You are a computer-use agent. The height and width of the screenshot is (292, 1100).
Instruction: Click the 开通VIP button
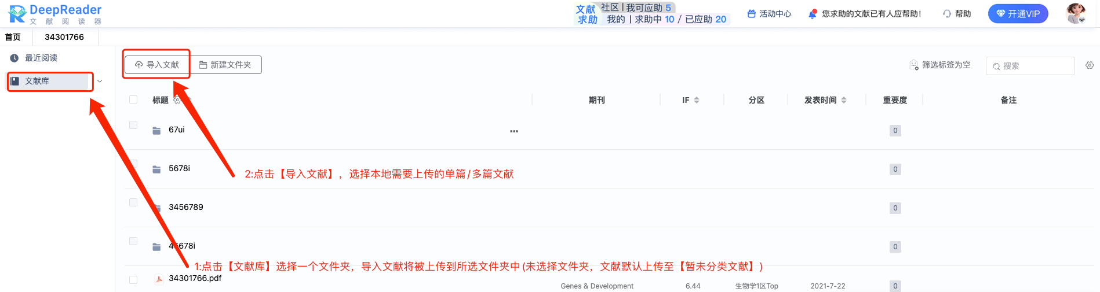tap(1018, 14)
